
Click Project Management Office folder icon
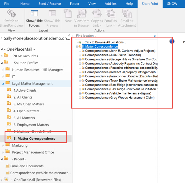click(x=7, y=151)
